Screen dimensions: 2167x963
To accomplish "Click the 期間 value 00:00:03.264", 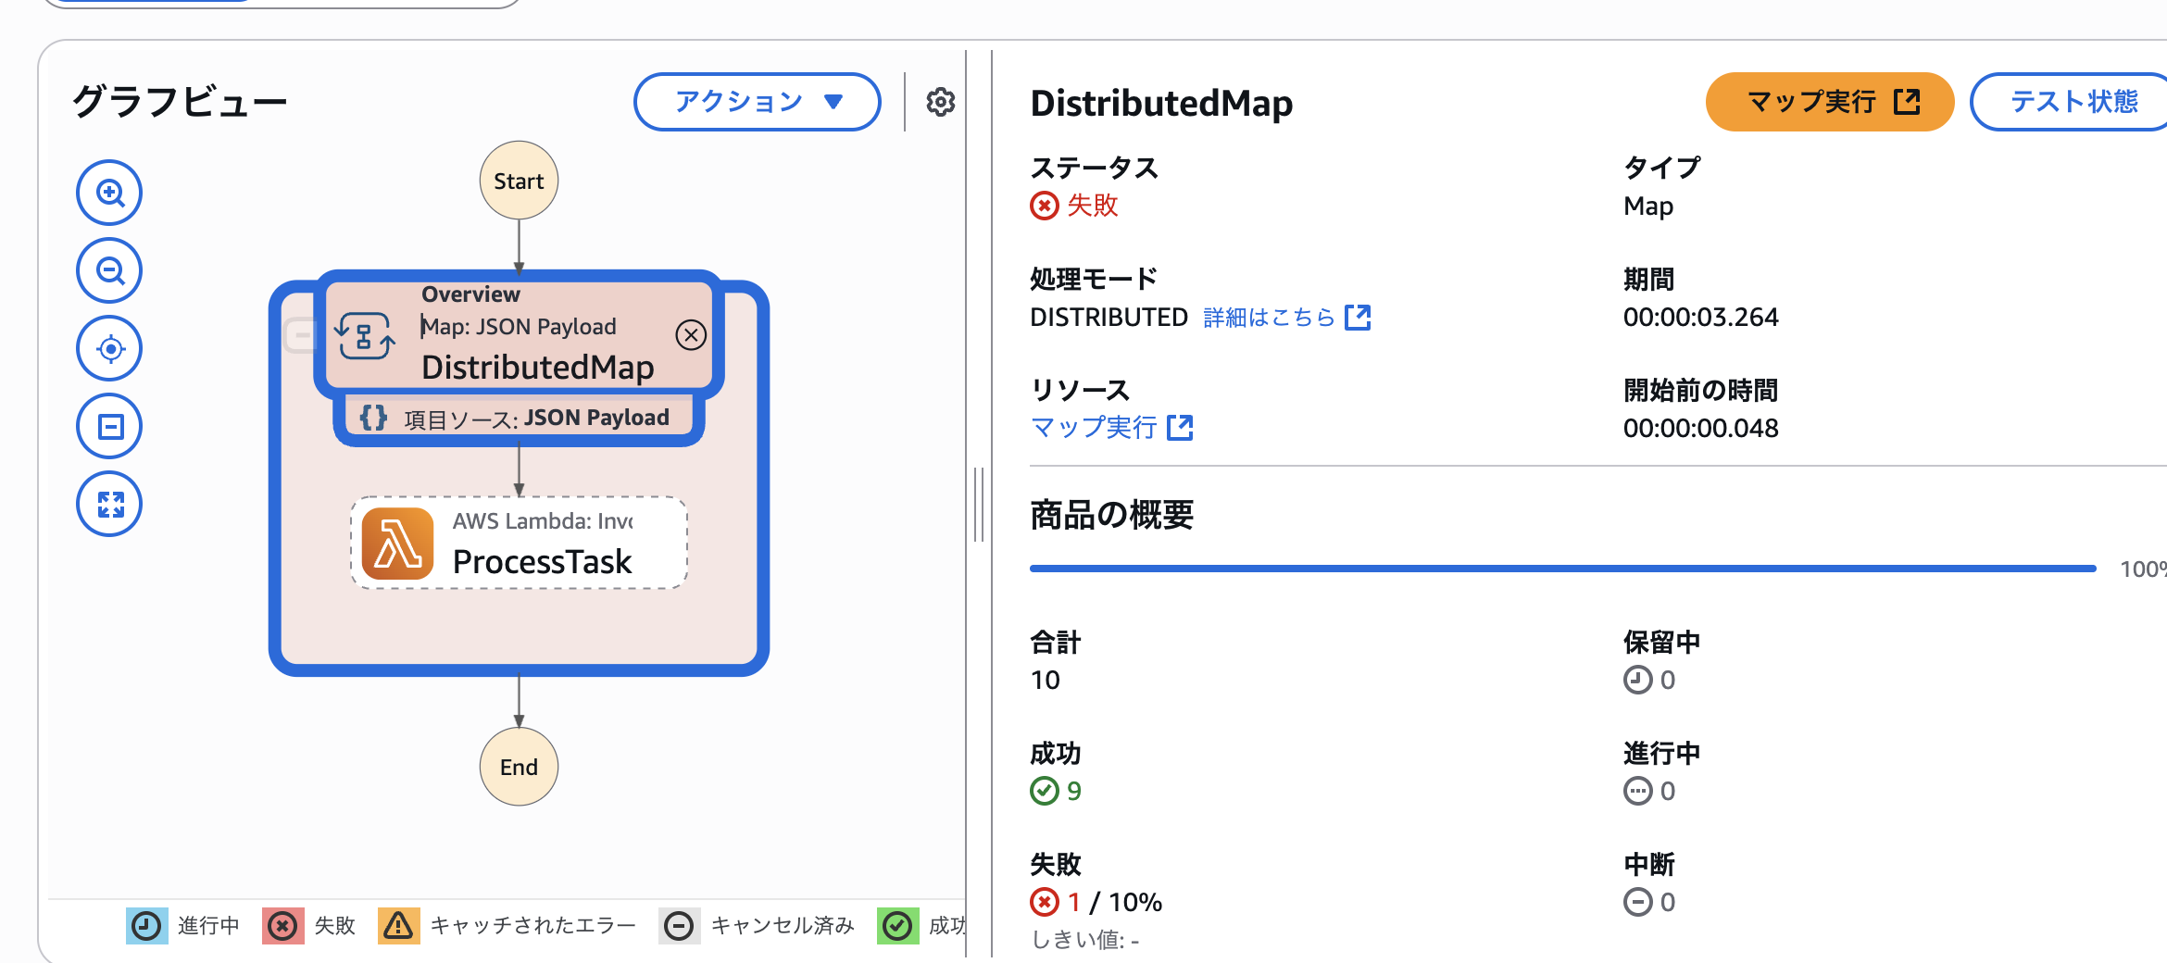I will (1700, 318).
